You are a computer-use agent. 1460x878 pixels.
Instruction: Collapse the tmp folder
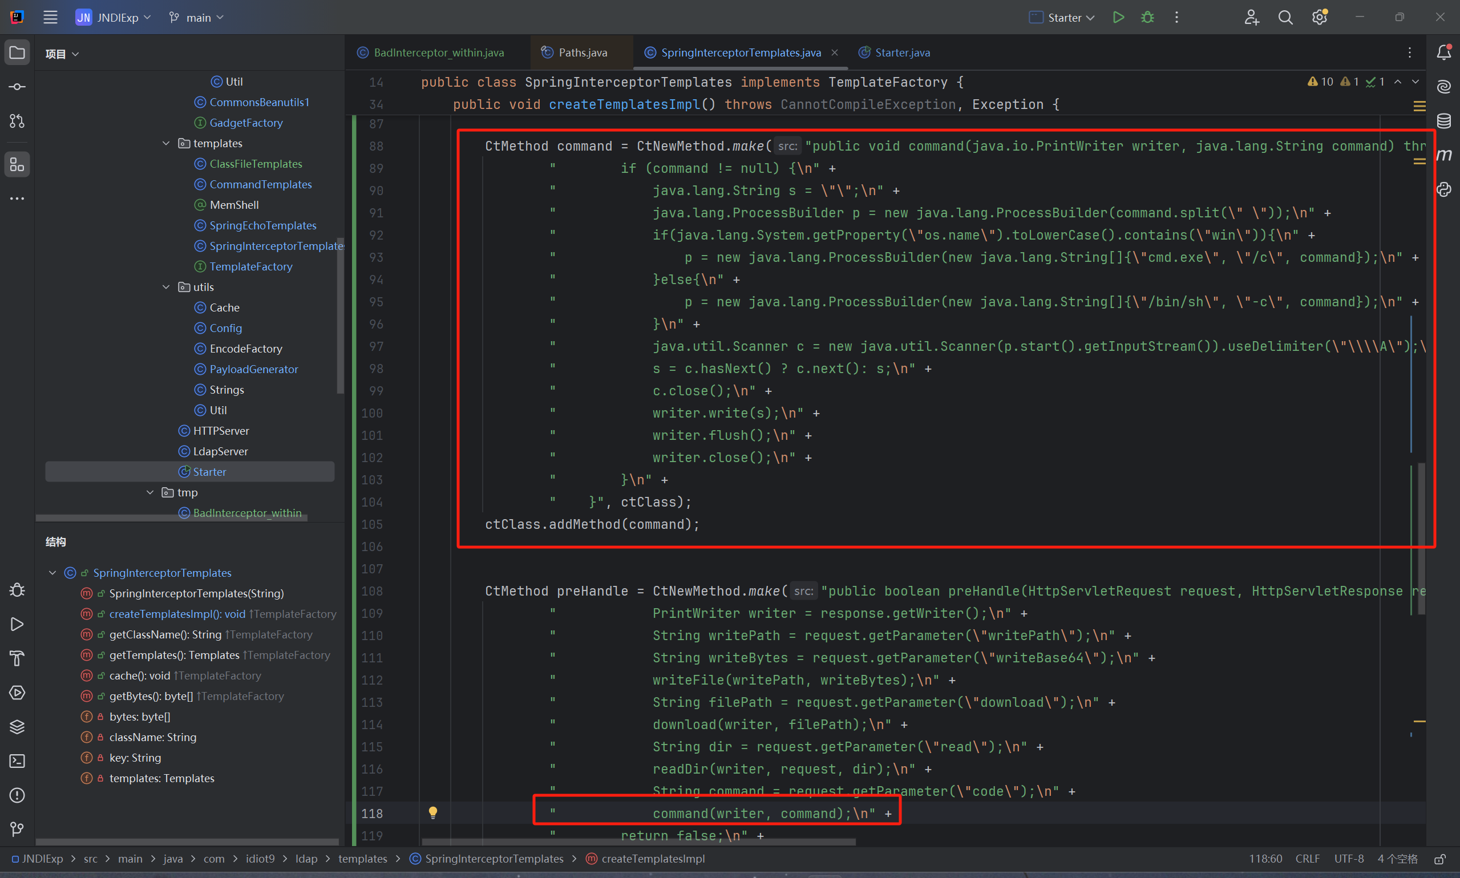click(150, 492)
